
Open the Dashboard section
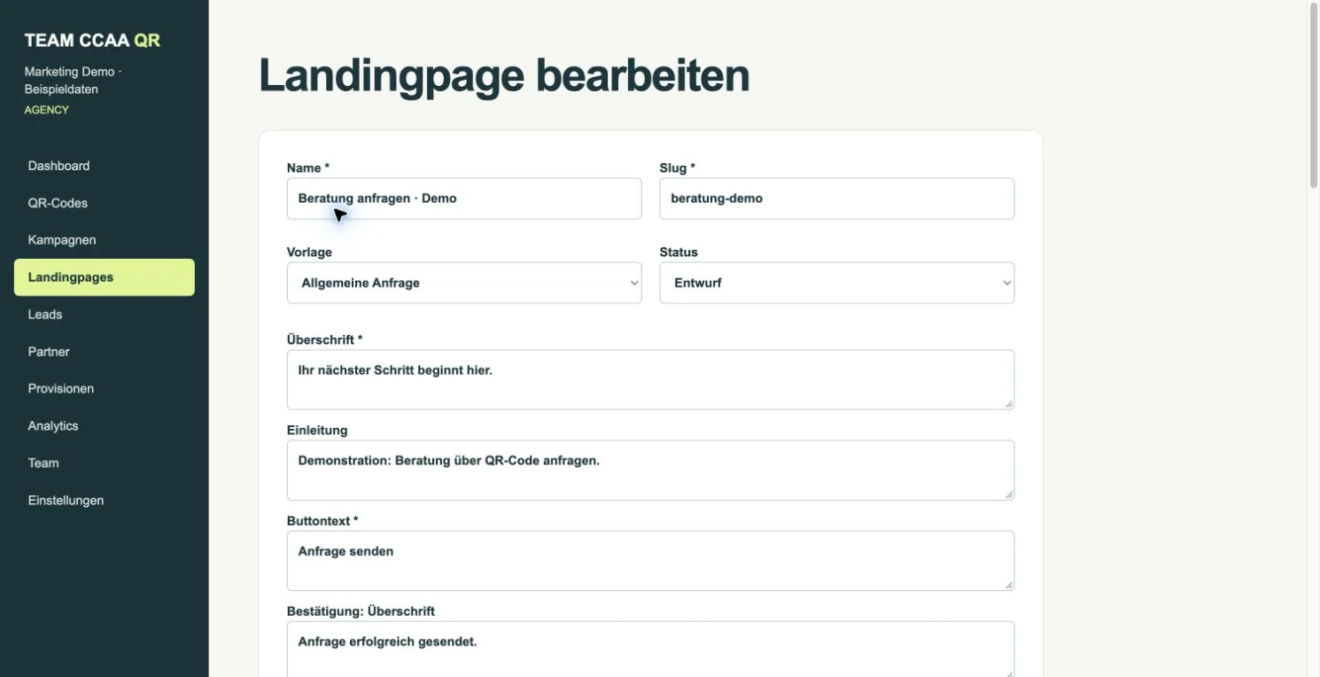click(x=105, y=166)
